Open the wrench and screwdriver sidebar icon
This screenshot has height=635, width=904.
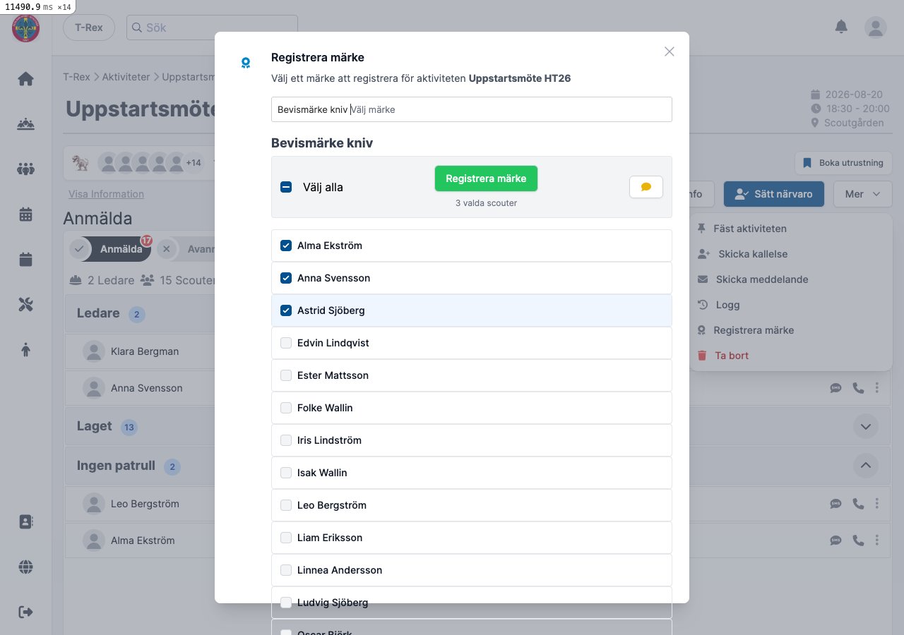(x=26, y=304)
